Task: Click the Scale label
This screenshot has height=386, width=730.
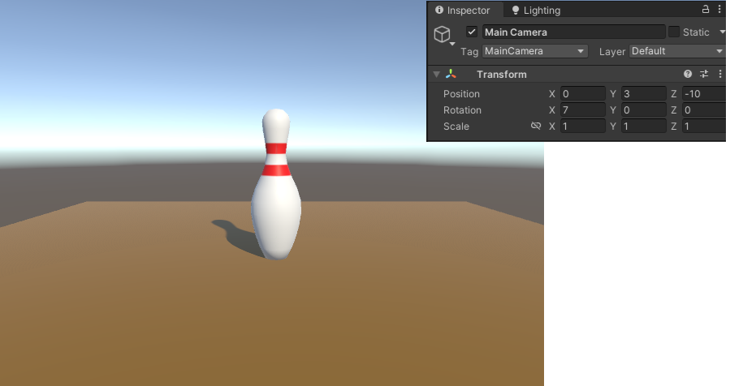Action: (x=456, y=127)
